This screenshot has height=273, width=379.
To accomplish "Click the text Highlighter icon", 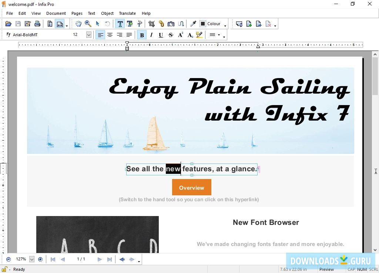I will pos(199,35).
